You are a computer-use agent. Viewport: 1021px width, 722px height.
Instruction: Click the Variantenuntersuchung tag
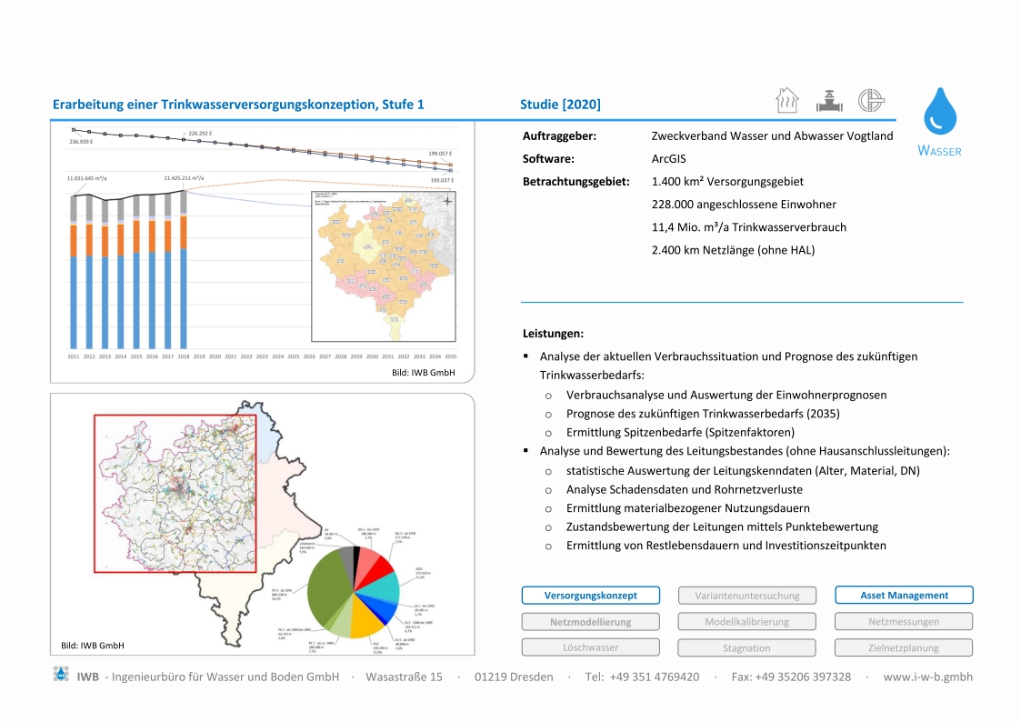[x=747, y=596]
